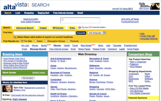This screenshot has width=161, height=101.
Task: Open the Family Filter off link
Action: coord(147,36)
